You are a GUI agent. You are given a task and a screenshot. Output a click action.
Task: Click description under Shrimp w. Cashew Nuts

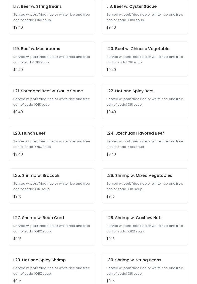(145, 229)
